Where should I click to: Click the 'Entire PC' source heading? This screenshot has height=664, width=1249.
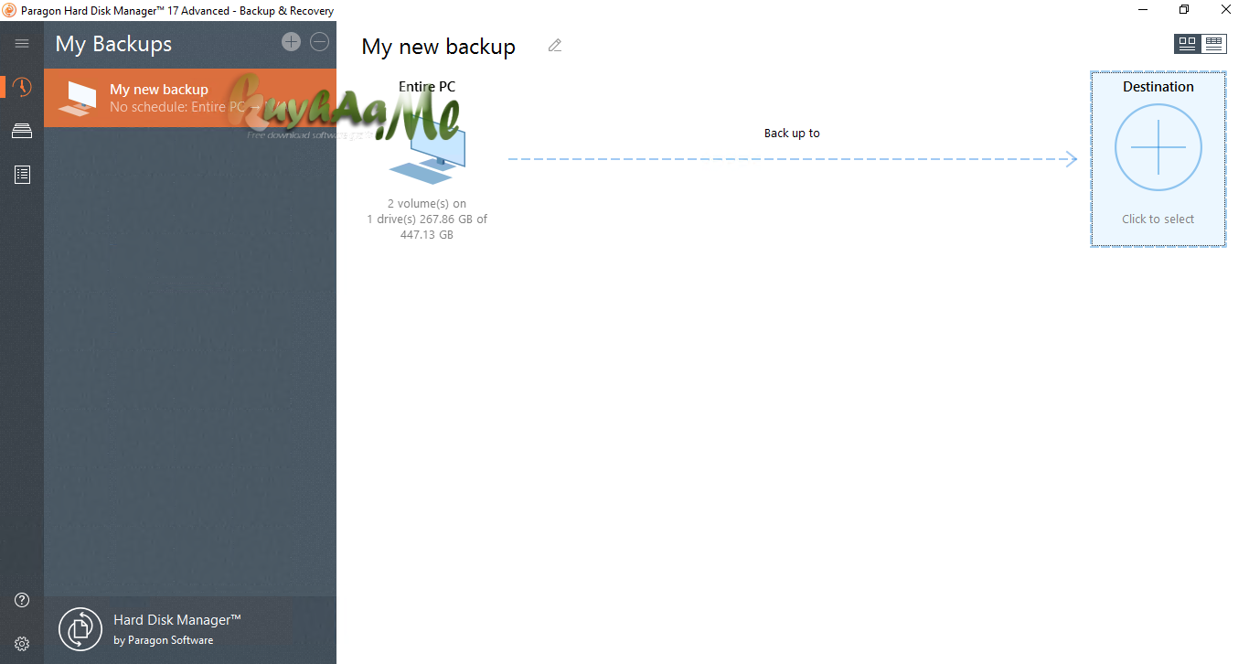point(427,87)
